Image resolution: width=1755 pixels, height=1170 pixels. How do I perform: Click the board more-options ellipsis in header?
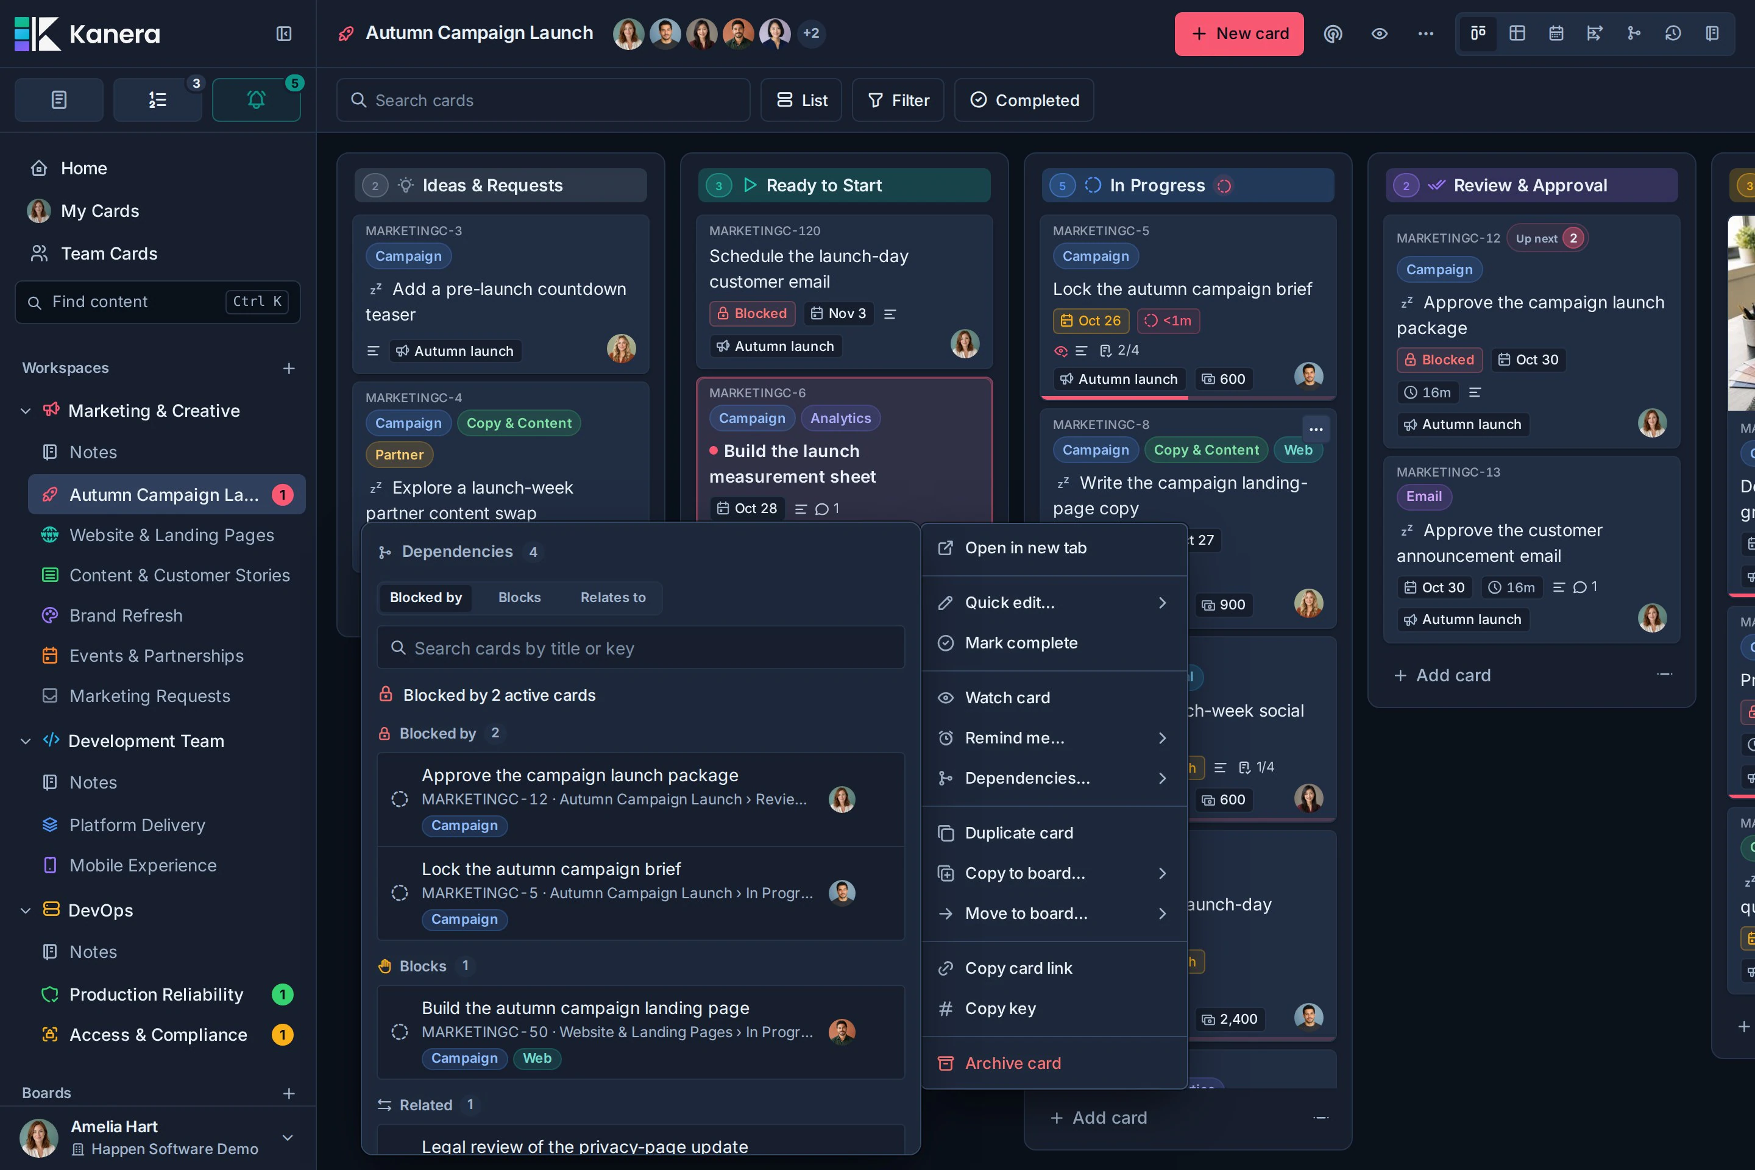click(1426, 34)
